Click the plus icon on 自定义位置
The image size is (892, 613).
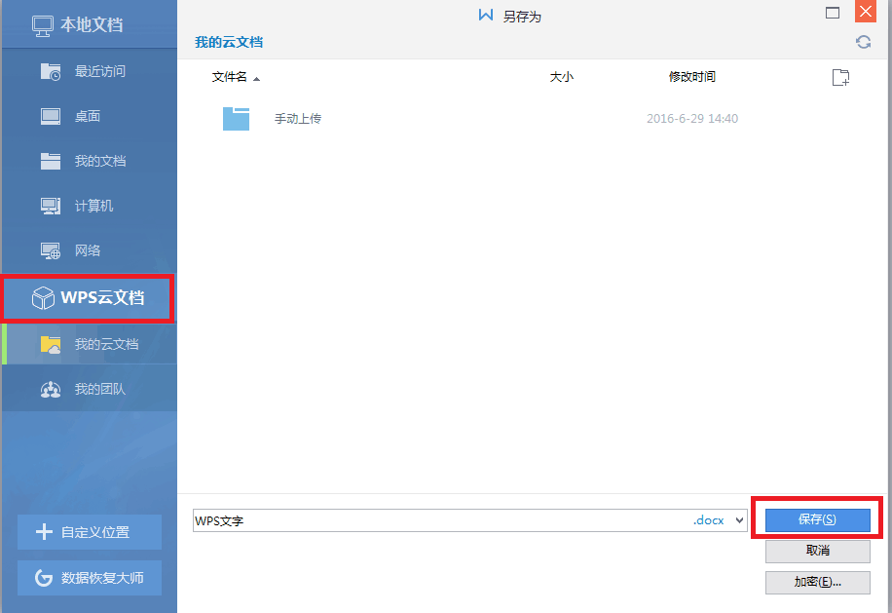pos(44,531)
